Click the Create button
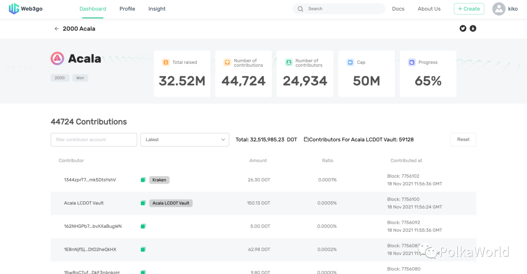The height and width of the screenshot is (274, 527). click(x=469, y=9)
